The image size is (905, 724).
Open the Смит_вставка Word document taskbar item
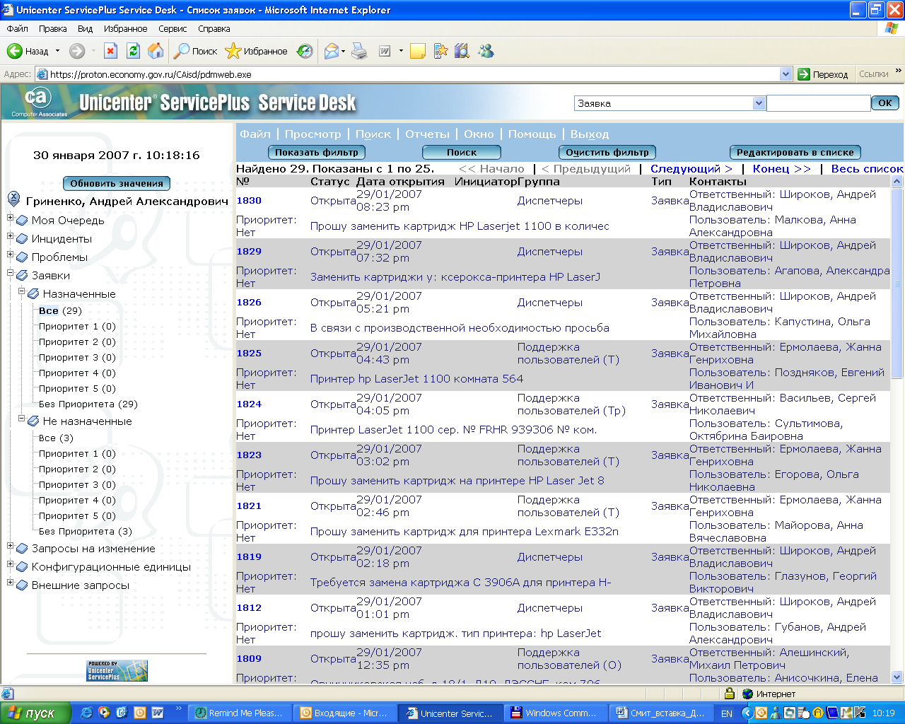661,713
